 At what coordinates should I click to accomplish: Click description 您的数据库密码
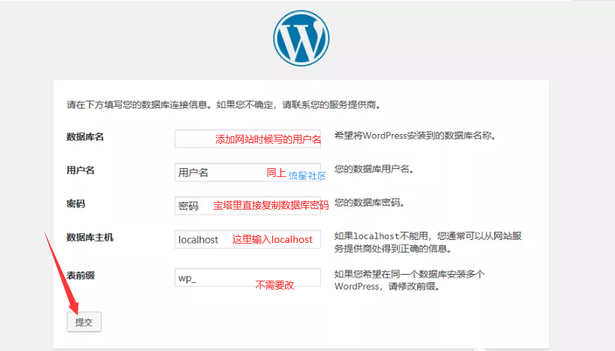[370, 202]
